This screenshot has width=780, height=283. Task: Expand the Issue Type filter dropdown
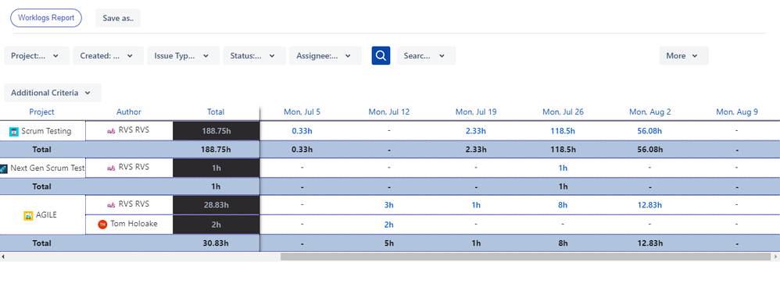pyautogui.click(x=183, y=55)
